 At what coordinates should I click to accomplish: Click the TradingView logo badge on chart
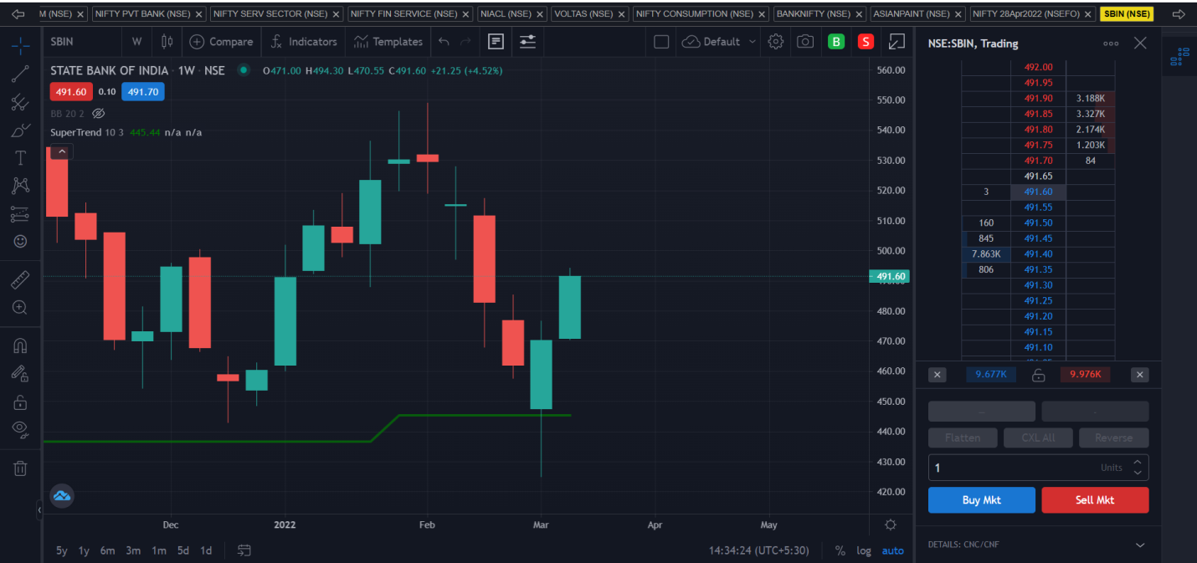(x=62, y=496)
